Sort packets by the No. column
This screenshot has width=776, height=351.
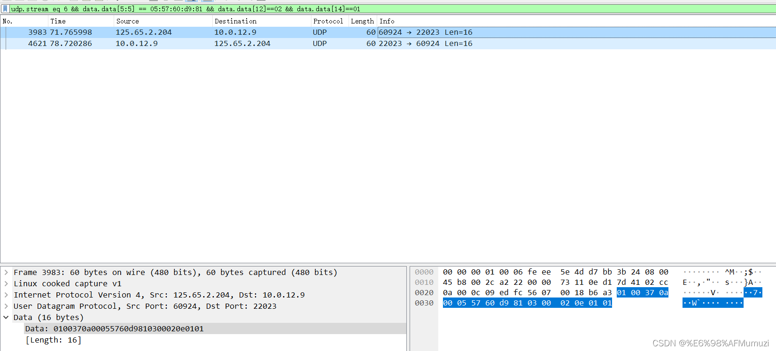24,21
